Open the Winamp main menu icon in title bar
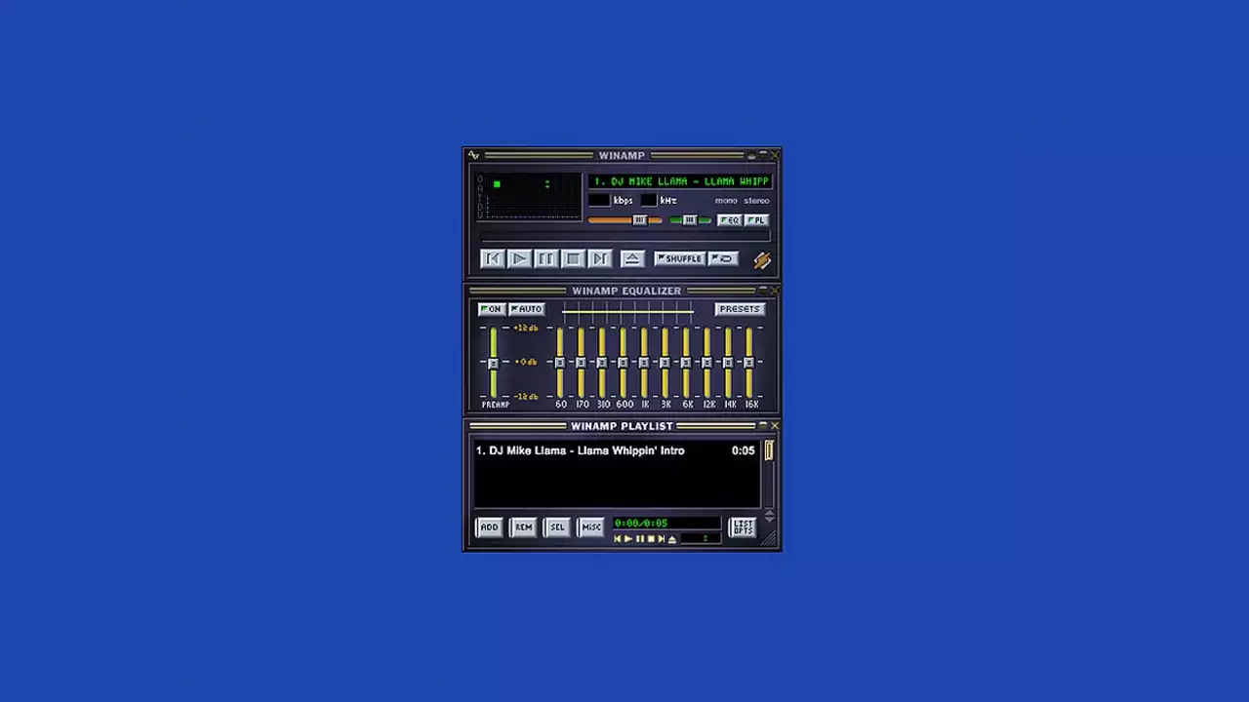 (473, 155)
